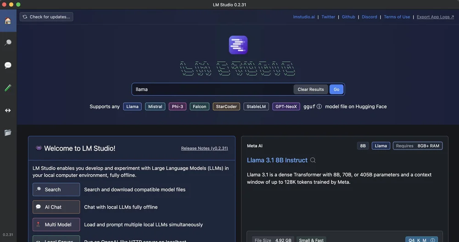Open the Llama 3.1 8B Instruct title

(x=277, y=160)
